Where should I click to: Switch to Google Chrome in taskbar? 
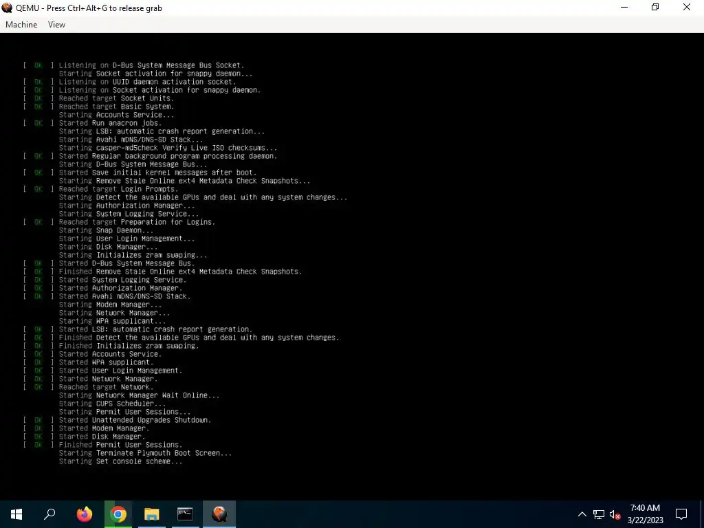118,514
